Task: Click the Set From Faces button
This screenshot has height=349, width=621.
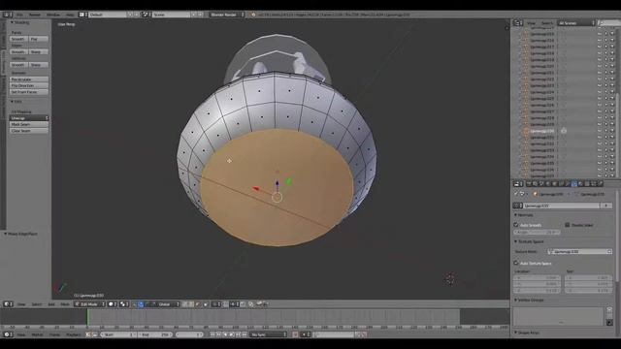Action: 29,92
